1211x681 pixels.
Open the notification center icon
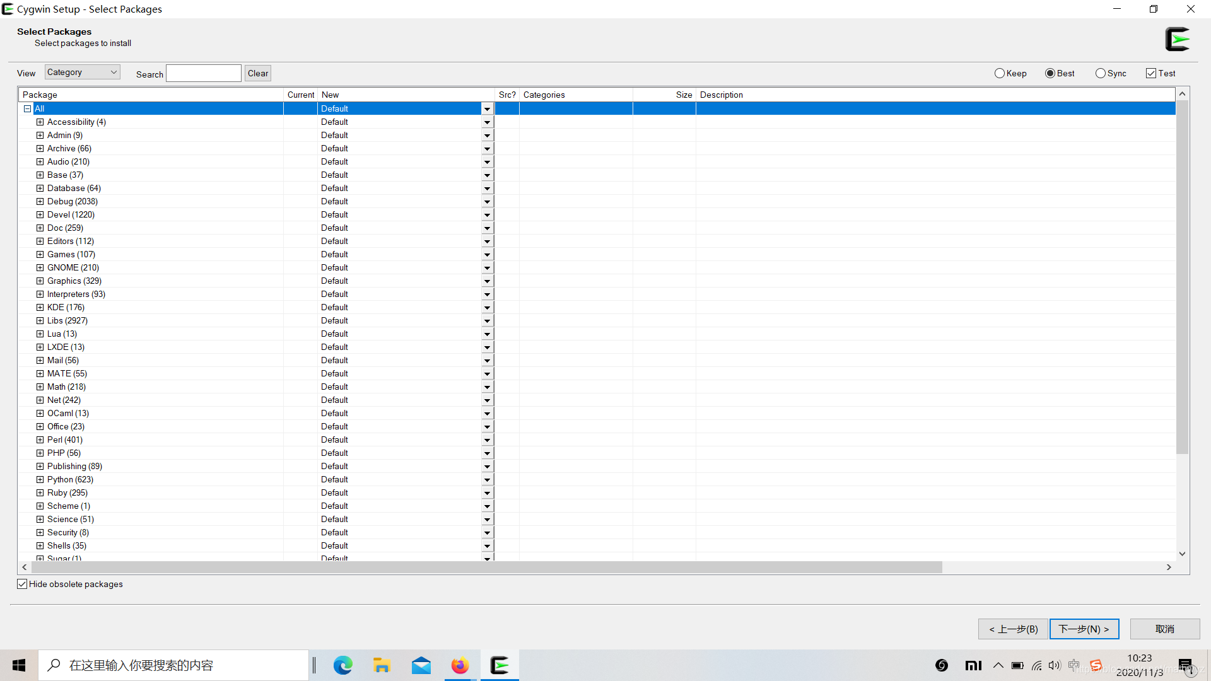click(1186, 665)
